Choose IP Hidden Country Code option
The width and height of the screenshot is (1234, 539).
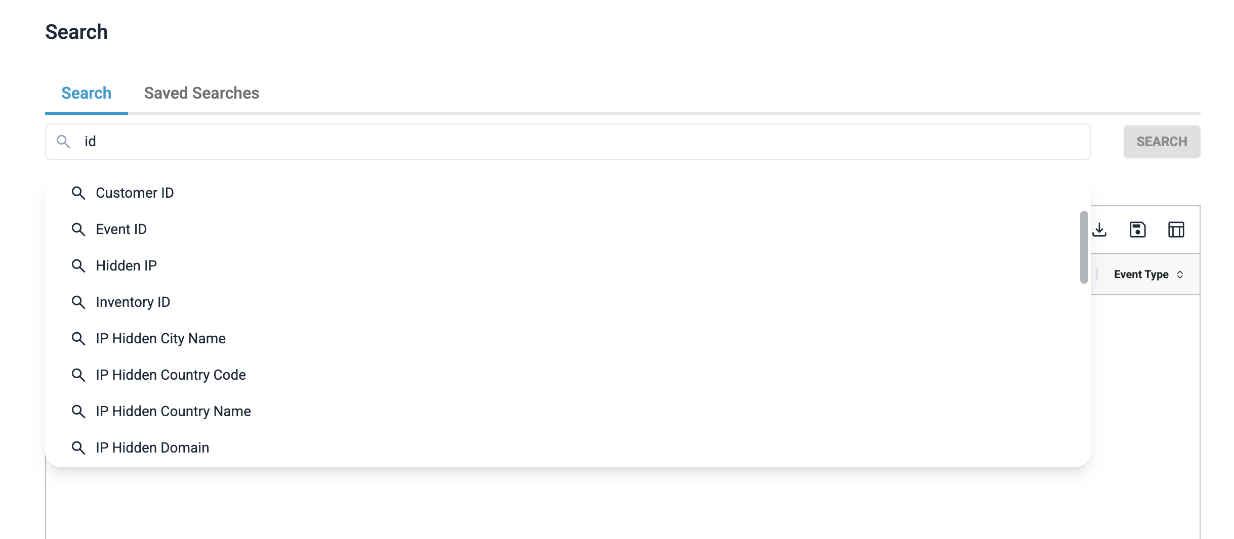pos(171,375)
